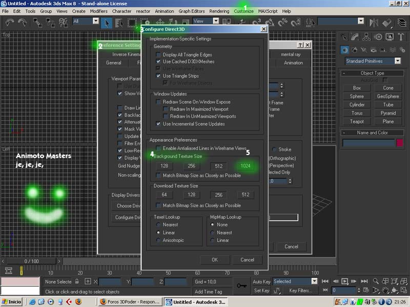Open the MAXScript menu

pos(268,11)
